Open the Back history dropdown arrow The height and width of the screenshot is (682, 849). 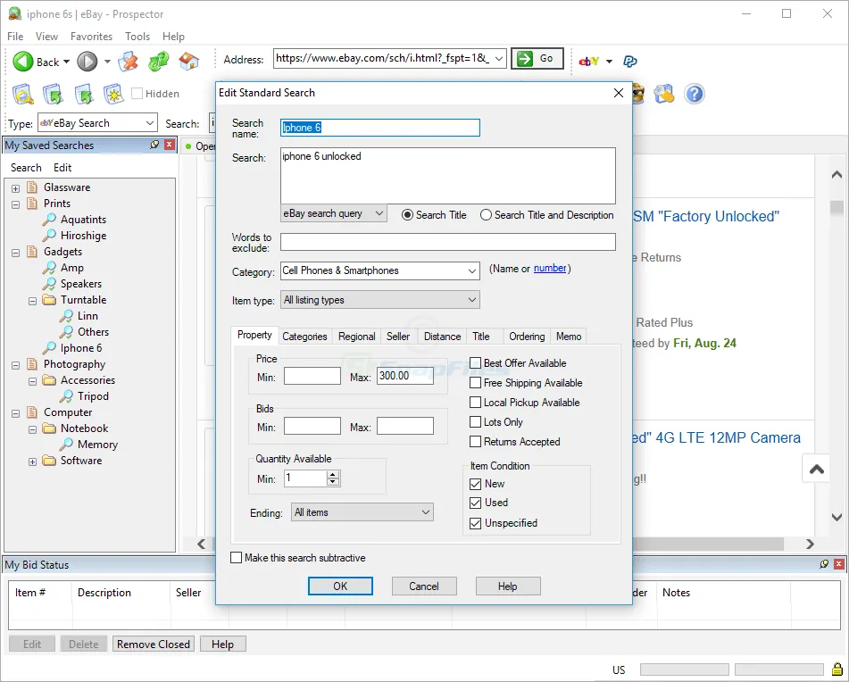point(67,62)
